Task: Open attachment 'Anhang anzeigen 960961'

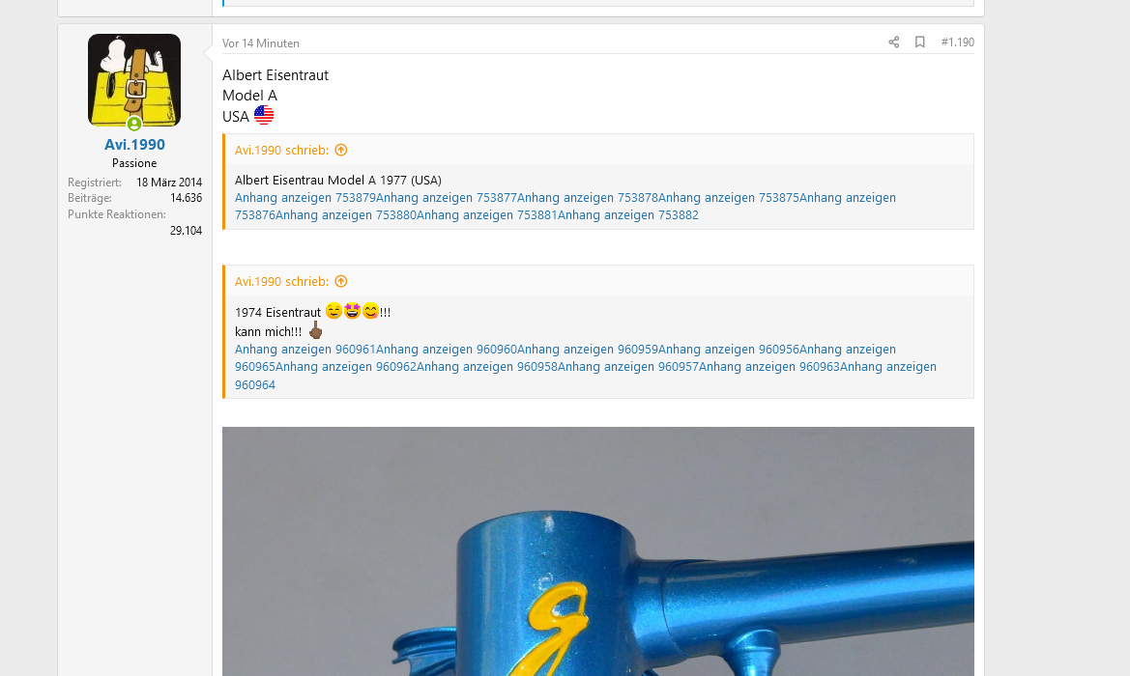Action: (304, 350)
